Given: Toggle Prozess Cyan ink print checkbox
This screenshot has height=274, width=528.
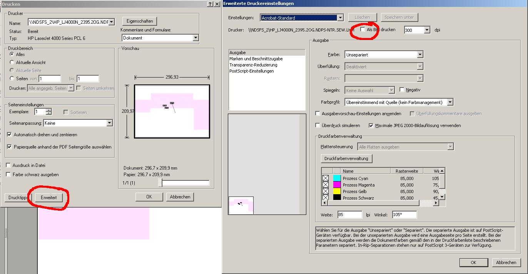Looking at the screenshot, I should point(326,178).
